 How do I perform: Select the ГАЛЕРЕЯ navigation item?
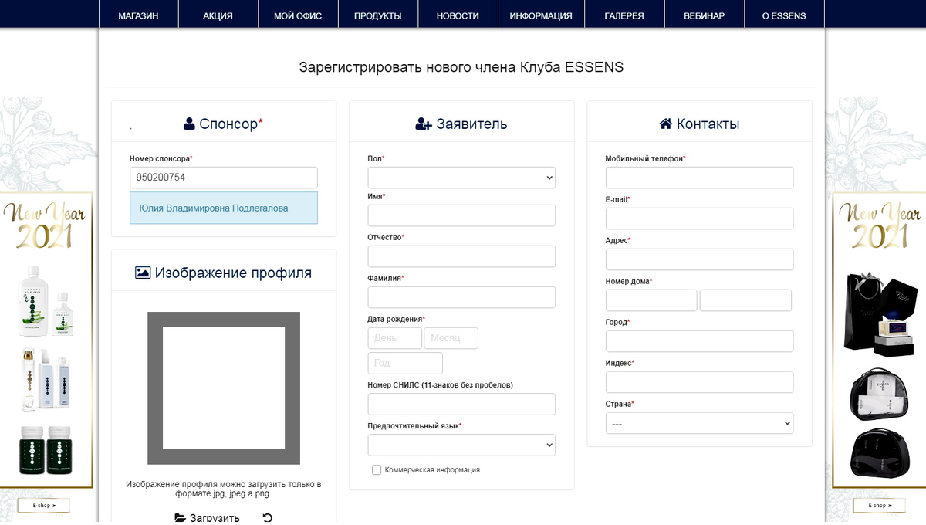pyautogui.click(x=624, y=15)
